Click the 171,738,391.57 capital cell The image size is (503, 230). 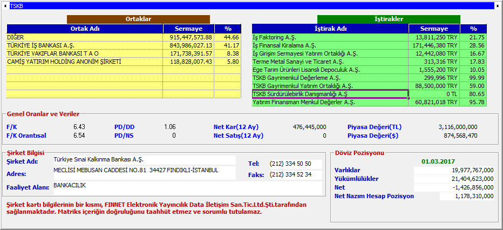tap(188, 53)
